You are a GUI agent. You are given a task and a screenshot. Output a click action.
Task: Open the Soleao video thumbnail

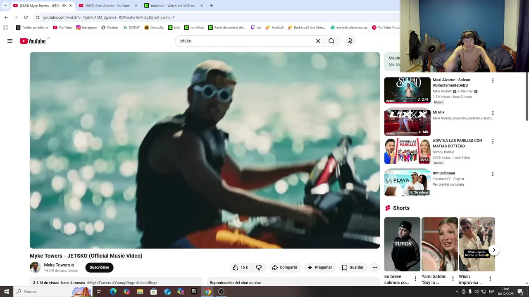[x=407, y=90]
